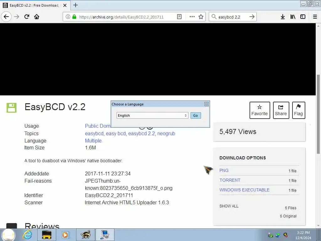The height and width of the screenshot is (241, 321).
Task: Click the EasyBCD v2.2 page title
Action: [x=55, y=107]
